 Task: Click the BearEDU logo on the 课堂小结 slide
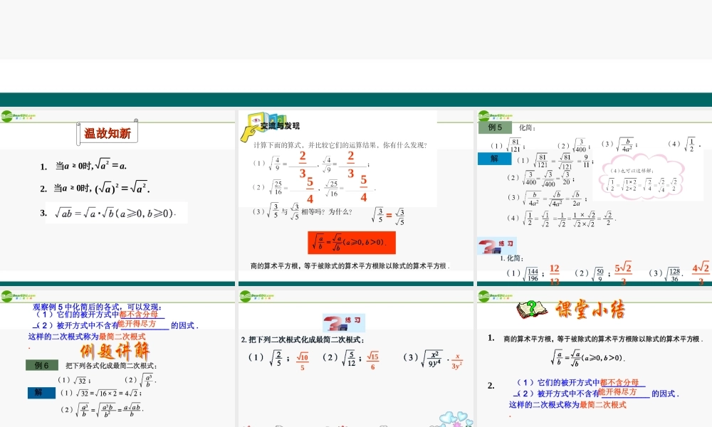point(496,296)
